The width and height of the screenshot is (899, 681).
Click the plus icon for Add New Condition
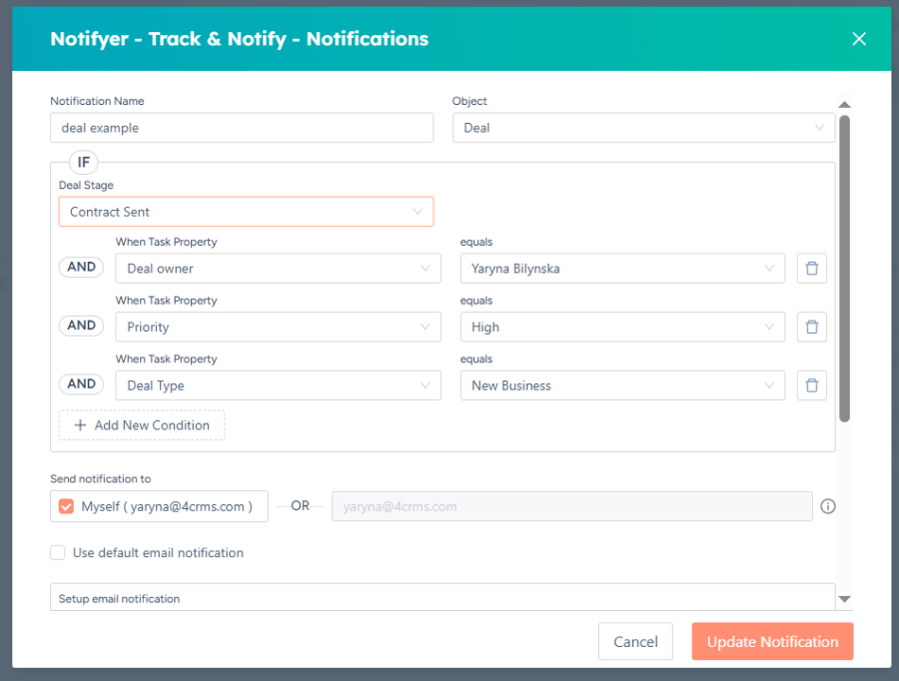pos(80,425)
